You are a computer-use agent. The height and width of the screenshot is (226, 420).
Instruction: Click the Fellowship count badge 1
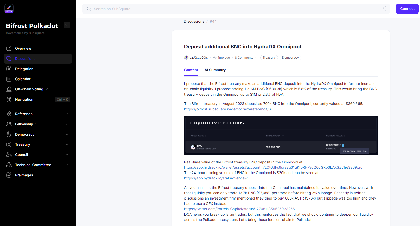coord(36,124)
